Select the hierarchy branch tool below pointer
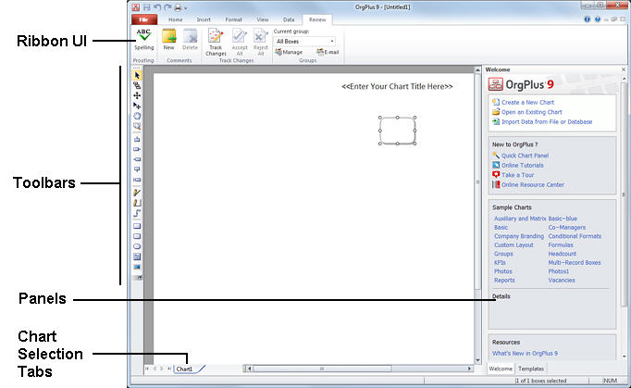The width and height of the screenshot is (631, 388). pyautogui.click(x=137, y=85)
